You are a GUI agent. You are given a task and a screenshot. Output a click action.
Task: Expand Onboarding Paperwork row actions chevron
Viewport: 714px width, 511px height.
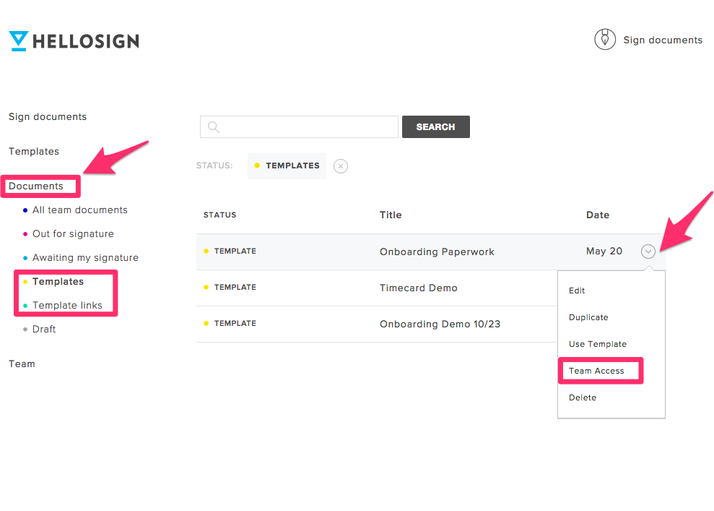(x=648, y=252)
